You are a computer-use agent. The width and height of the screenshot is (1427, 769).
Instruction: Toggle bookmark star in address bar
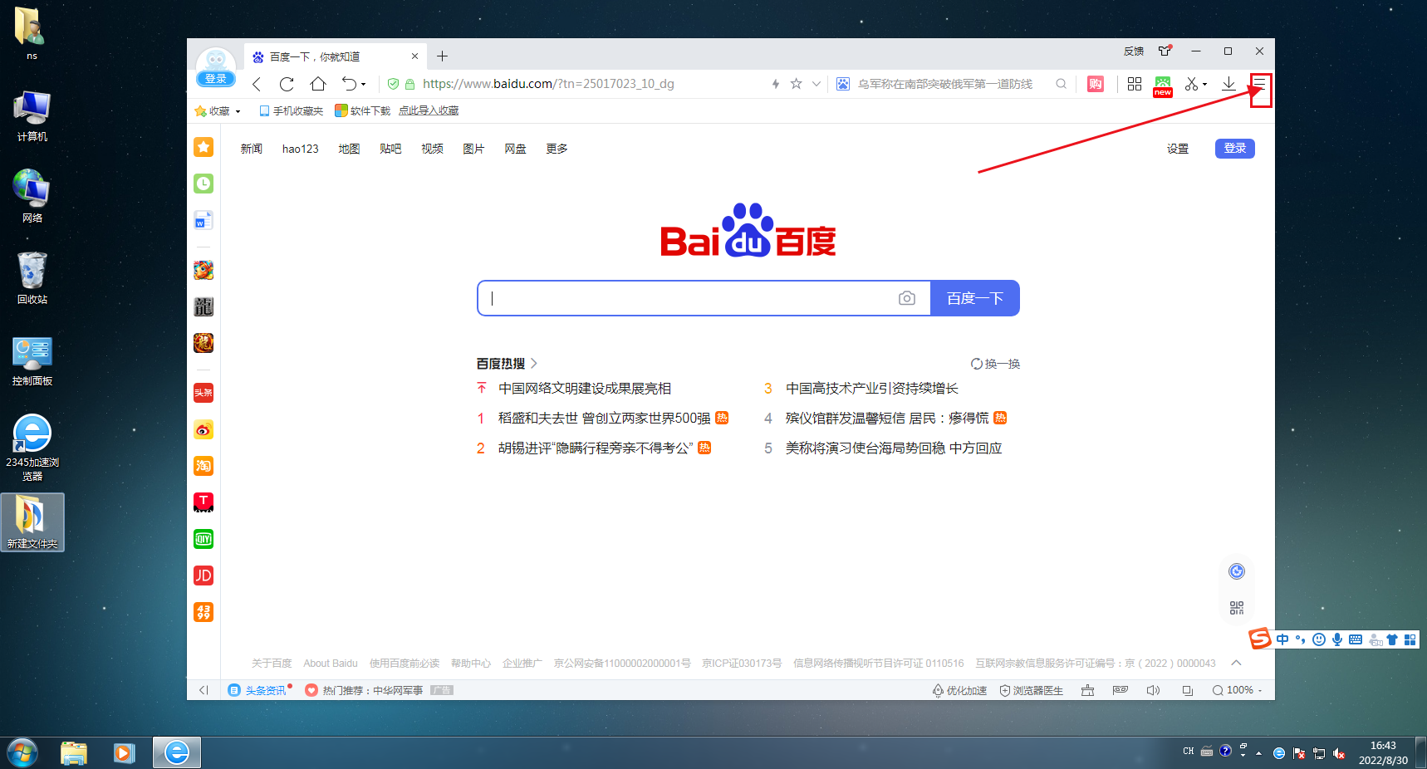tap(797, 84)
